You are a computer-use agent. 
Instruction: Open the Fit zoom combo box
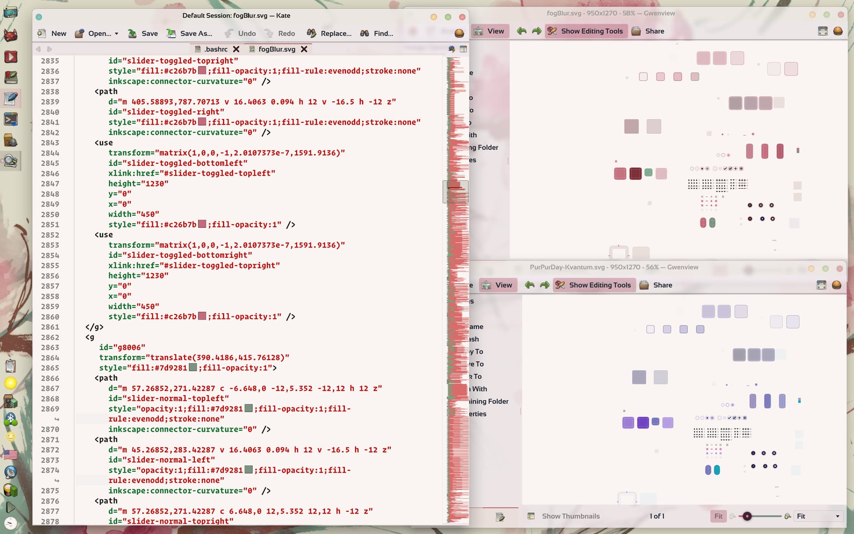[x=818, y=516]
